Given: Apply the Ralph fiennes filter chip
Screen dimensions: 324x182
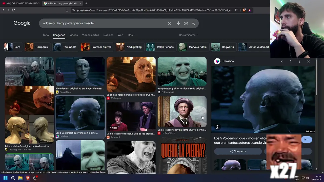Looking at the screenshot, I should coord(161,47).
